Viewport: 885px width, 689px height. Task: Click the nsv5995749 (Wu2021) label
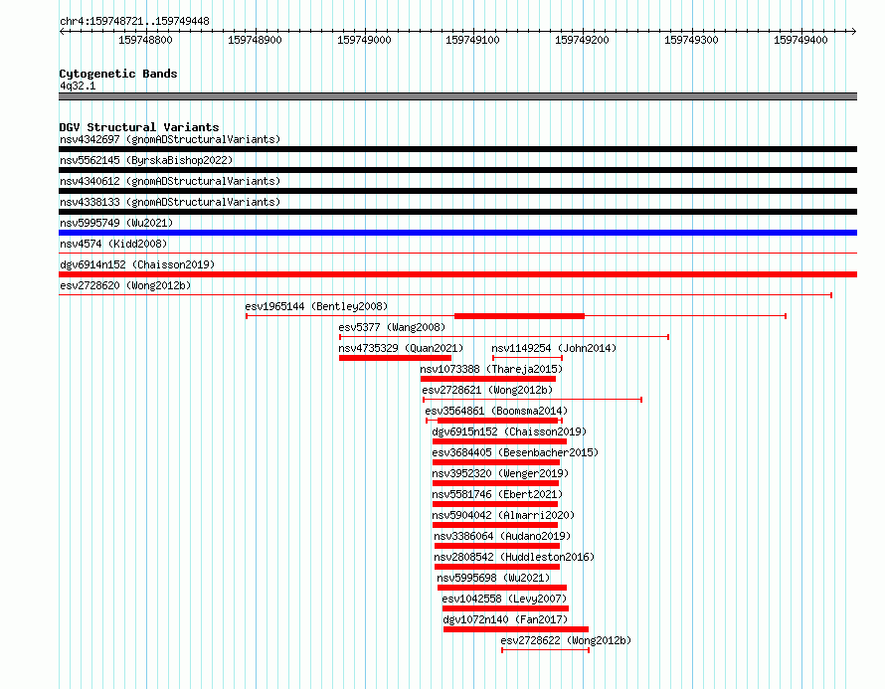click(x=116, y=223)
